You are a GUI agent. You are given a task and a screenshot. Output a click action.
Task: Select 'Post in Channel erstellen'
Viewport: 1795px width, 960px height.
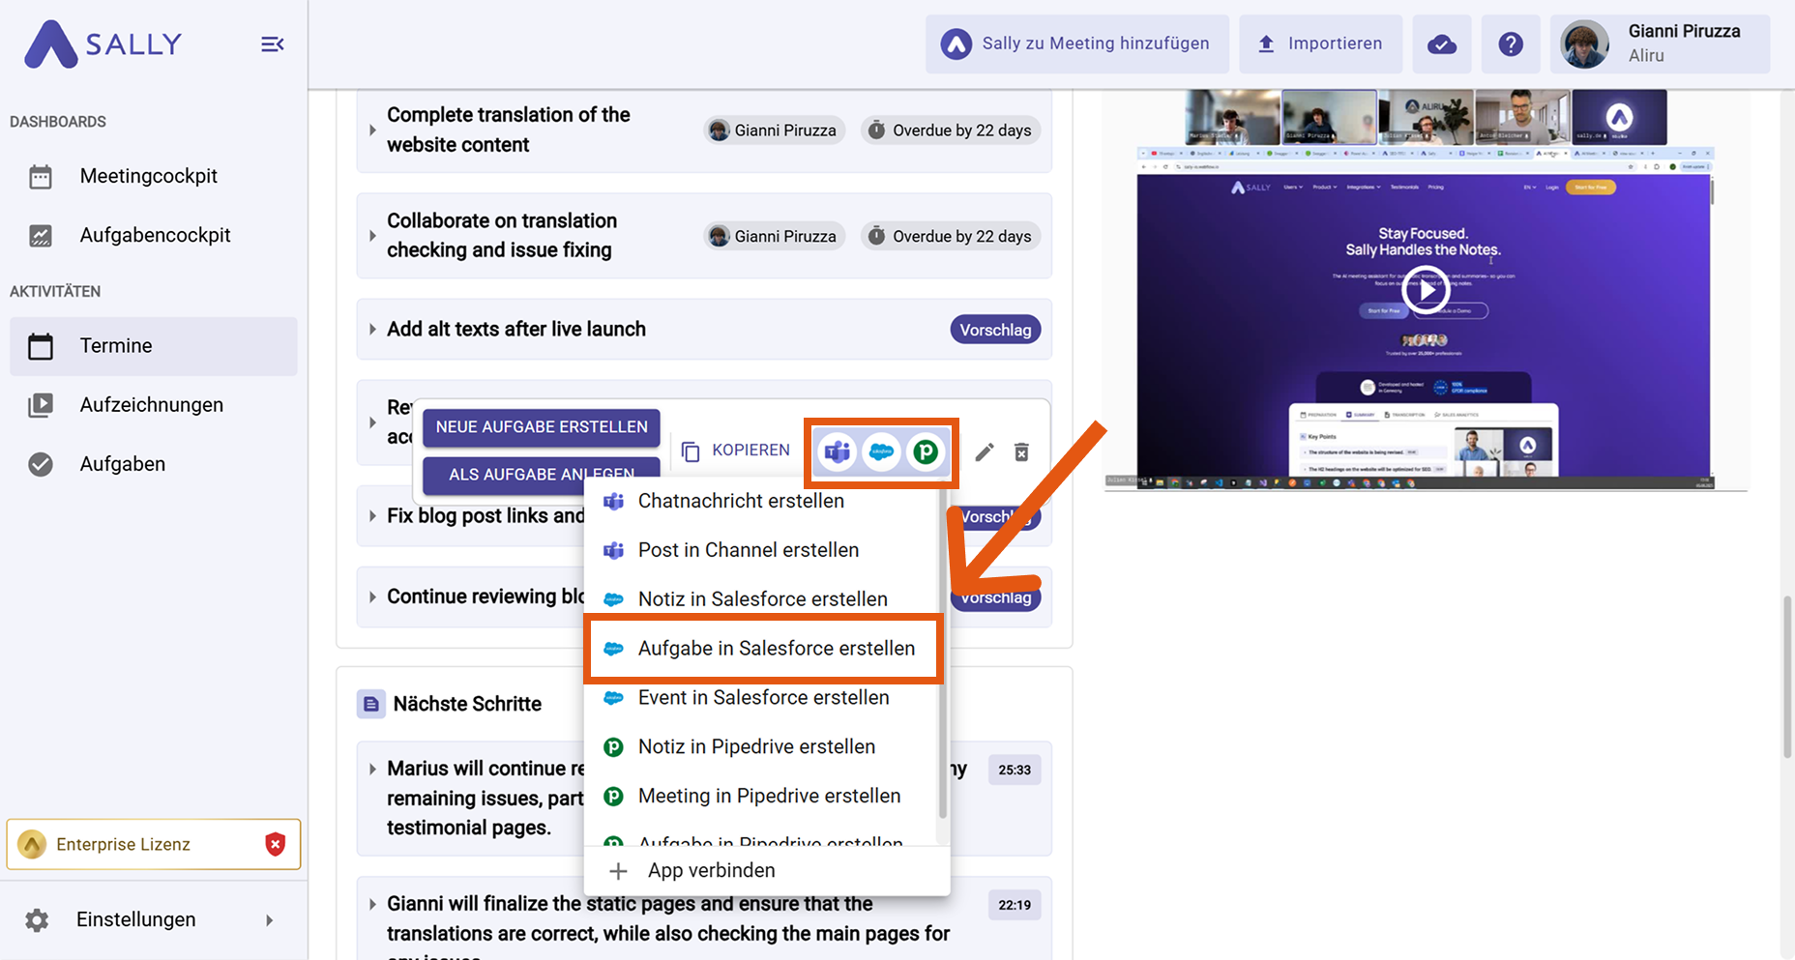(763, 550)
